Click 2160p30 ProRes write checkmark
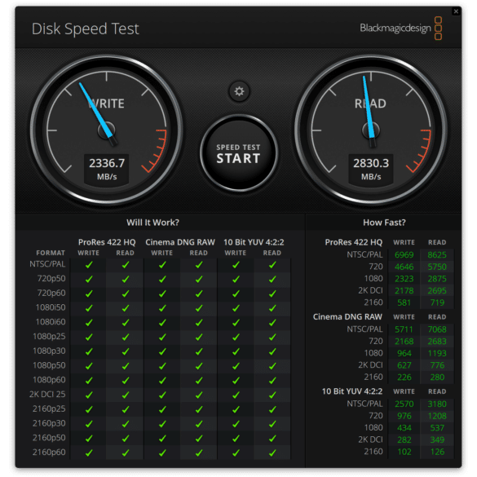 89,423
